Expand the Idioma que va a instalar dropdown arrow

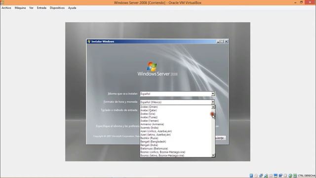click(x=213, y=94)
